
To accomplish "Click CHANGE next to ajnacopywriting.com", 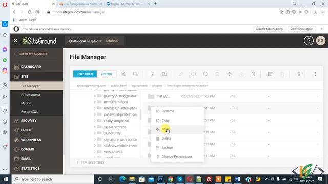I will point(112,41).
